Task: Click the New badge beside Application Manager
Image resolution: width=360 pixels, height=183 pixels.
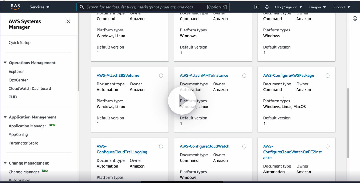Action: tap(52, 125)
